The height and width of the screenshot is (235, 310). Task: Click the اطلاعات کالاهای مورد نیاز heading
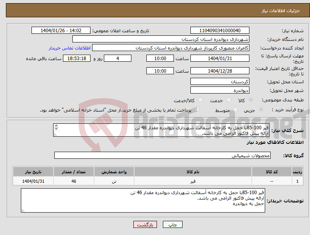point(275,142)
